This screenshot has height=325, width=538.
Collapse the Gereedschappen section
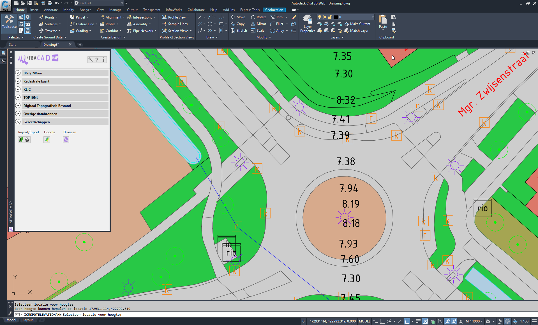point(18,122)
